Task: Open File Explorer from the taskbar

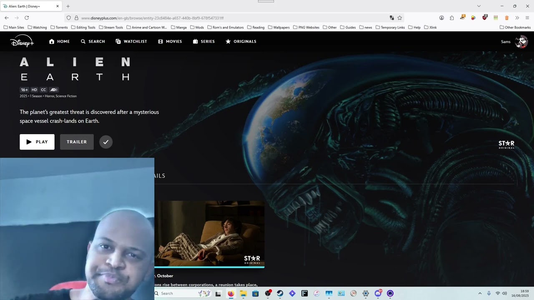Action: (243, 293)
